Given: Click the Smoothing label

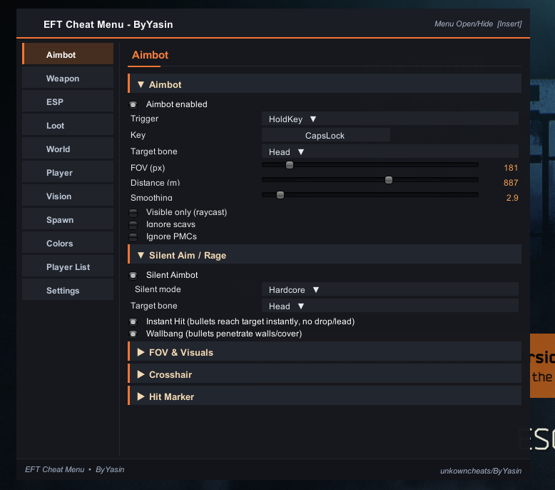Looking at the screenshot, I should 151,197.
